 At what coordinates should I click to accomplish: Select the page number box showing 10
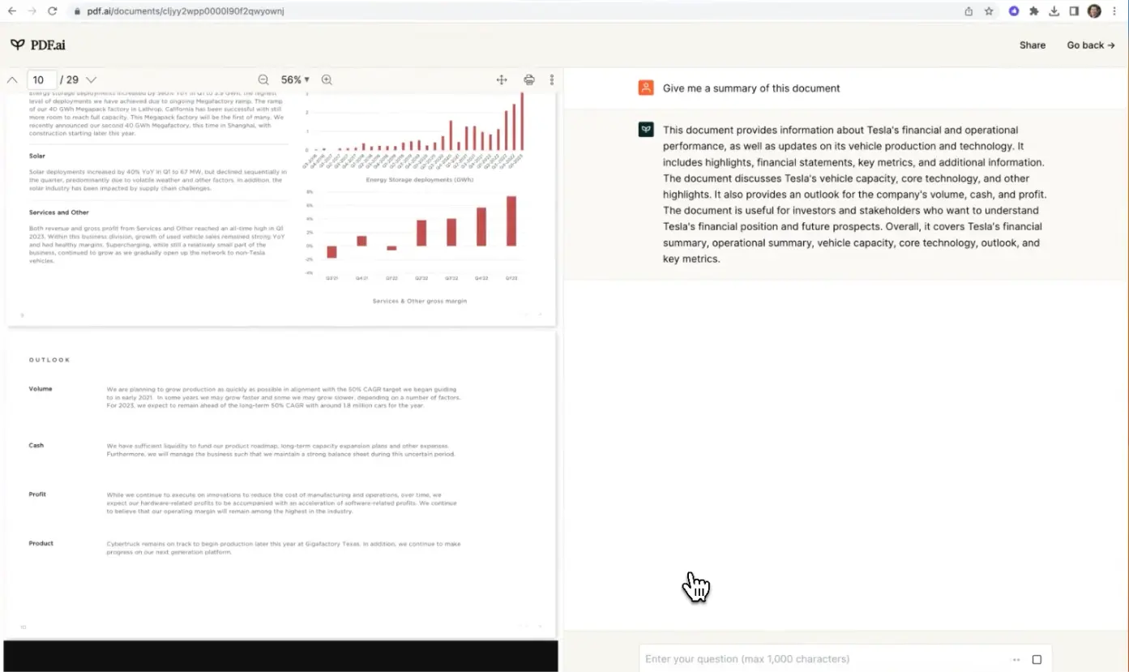pyautogui.click(x=41, y=79)
